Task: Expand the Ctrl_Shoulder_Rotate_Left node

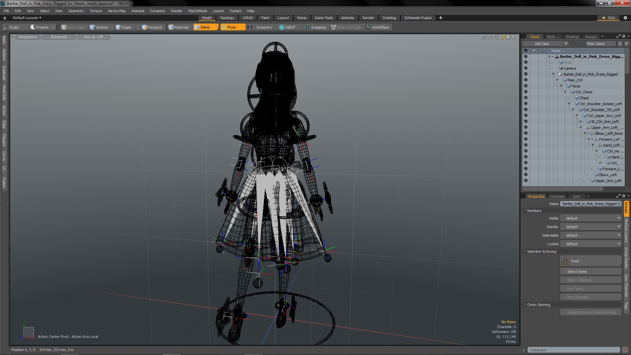Action: click(x=569, y=104)
